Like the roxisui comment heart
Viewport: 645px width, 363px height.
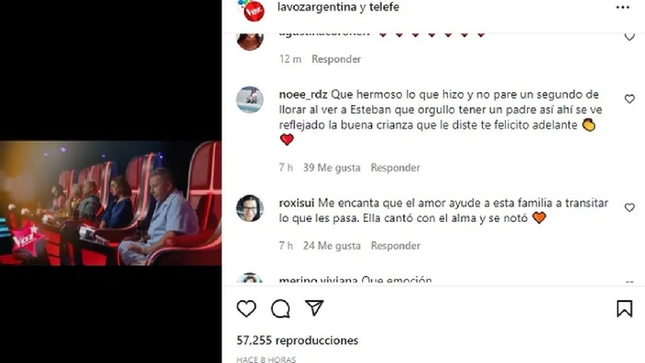coord(629,208)
